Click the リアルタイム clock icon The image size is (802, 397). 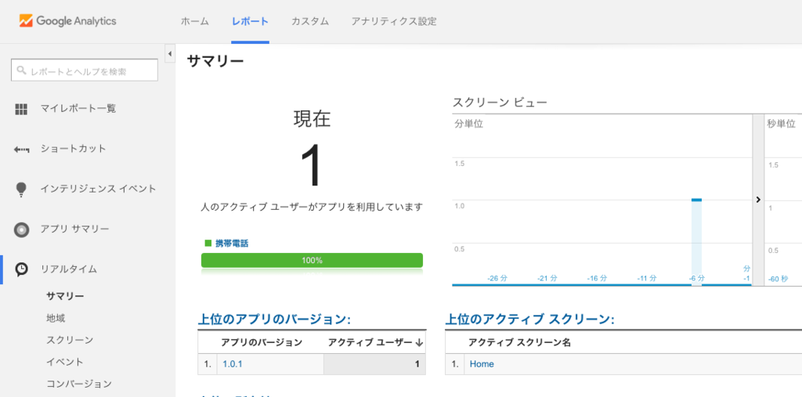(21, 269)
